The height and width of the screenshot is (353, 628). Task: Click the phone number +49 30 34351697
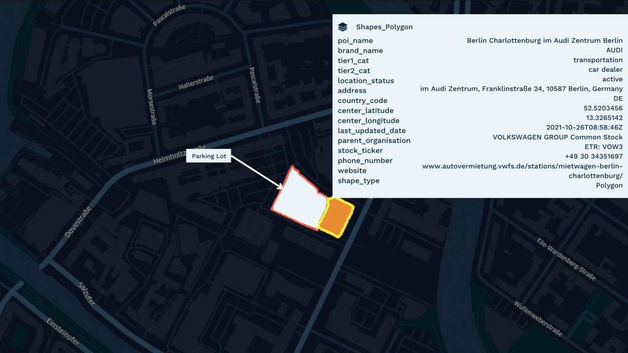tap(594, 156)
